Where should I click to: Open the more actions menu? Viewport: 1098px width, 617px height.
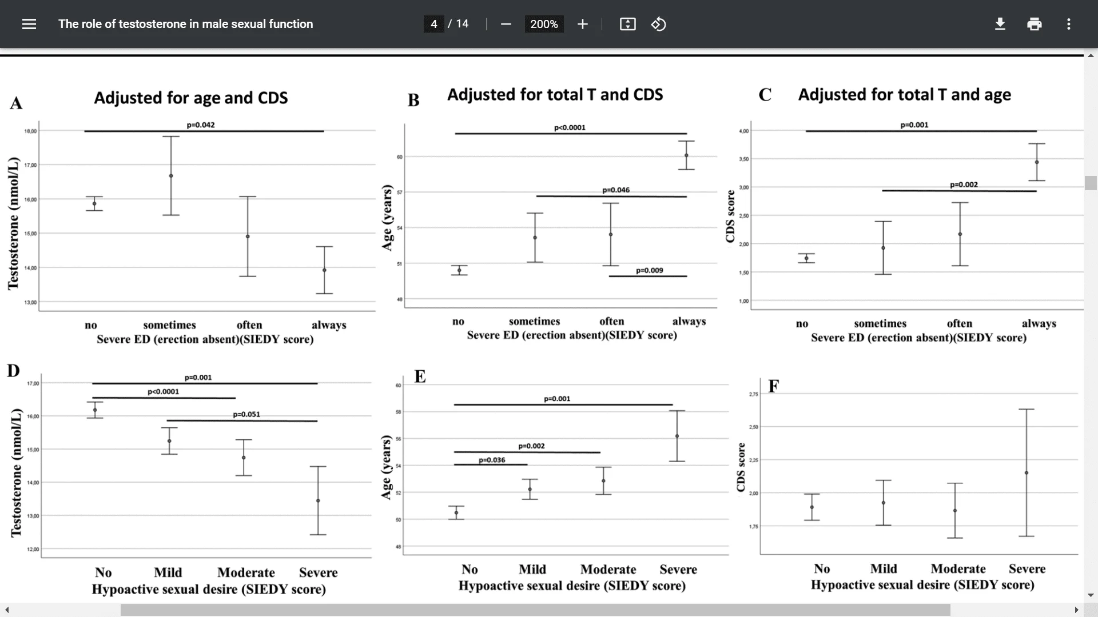[1068, 24]
